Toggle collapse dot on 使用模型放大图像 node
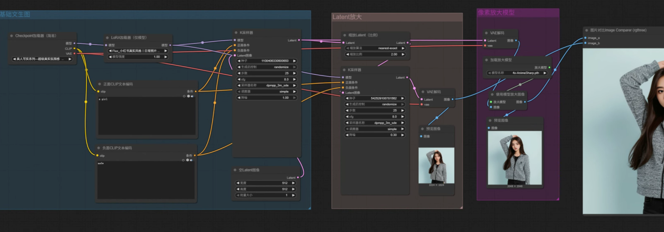 [492, 94]
